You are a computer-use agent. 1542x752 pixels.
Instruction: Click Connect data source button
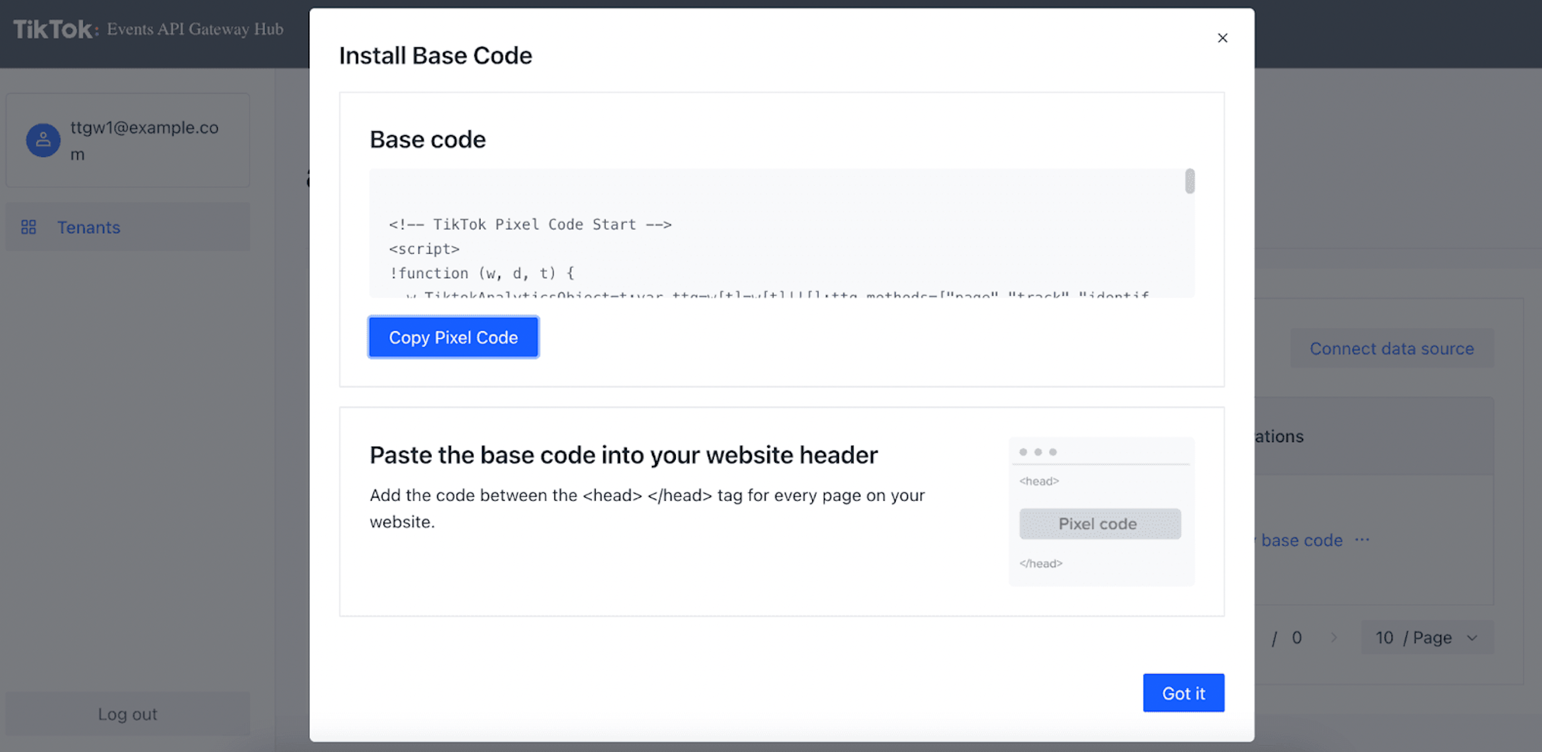coord(1392,348)
